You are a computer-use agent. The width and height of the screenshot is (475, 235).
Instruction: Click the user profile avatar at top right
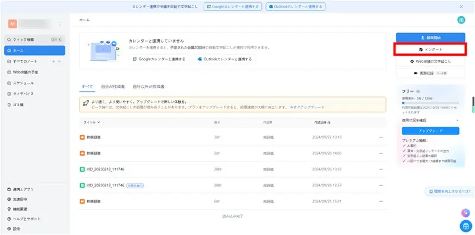[x=461, y=20]
